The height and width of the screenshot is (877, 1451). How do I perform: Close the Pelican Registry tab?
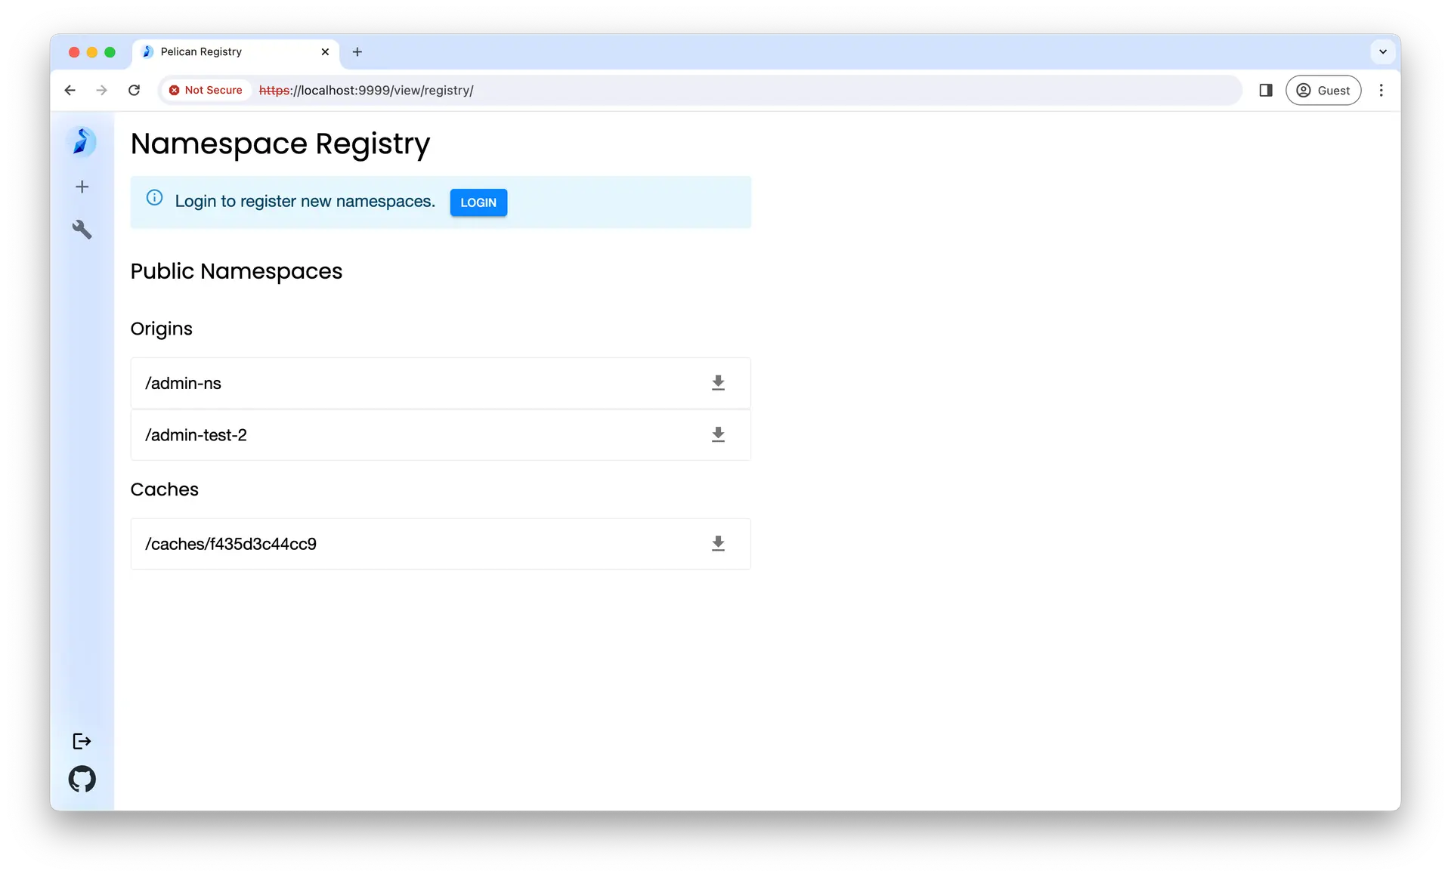pos(325,52)
